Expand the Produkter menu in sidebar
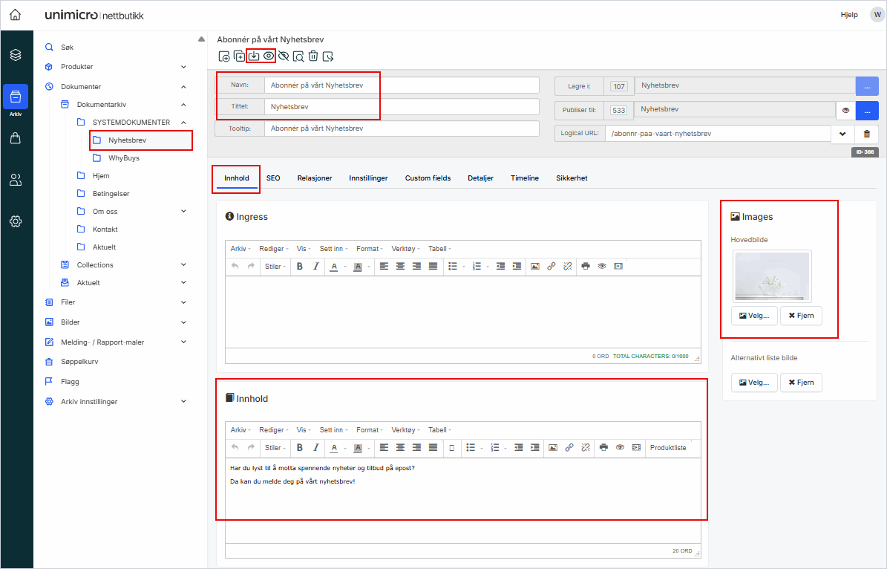This screenshot has height=569, width=887. 183,67
